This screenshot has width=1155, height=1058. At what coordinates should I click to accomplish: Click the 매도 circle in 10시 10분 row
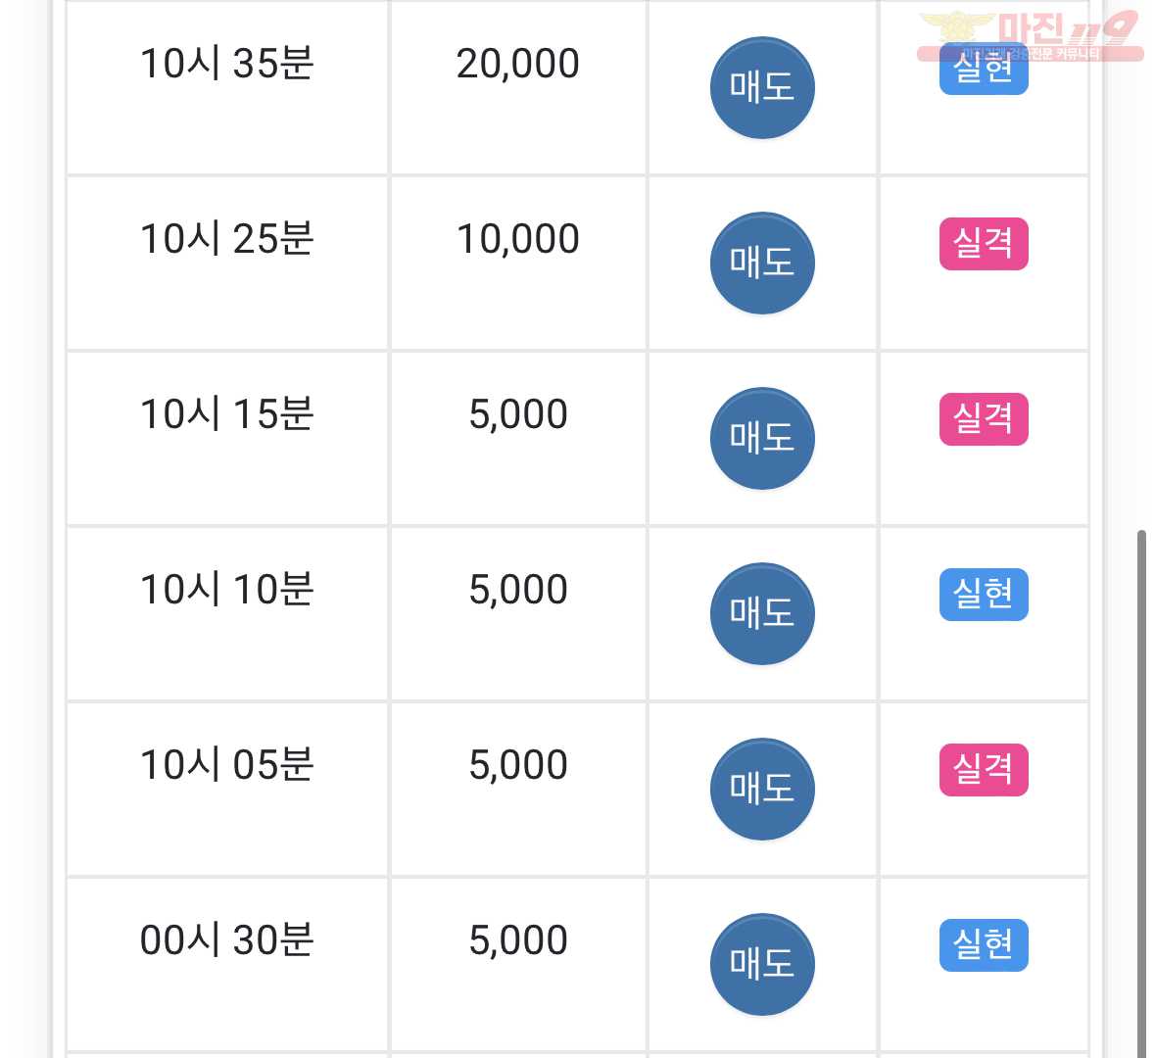761,613
